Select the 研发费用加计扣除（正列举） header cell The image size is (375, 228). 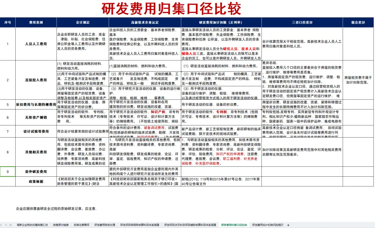point(221,23)
